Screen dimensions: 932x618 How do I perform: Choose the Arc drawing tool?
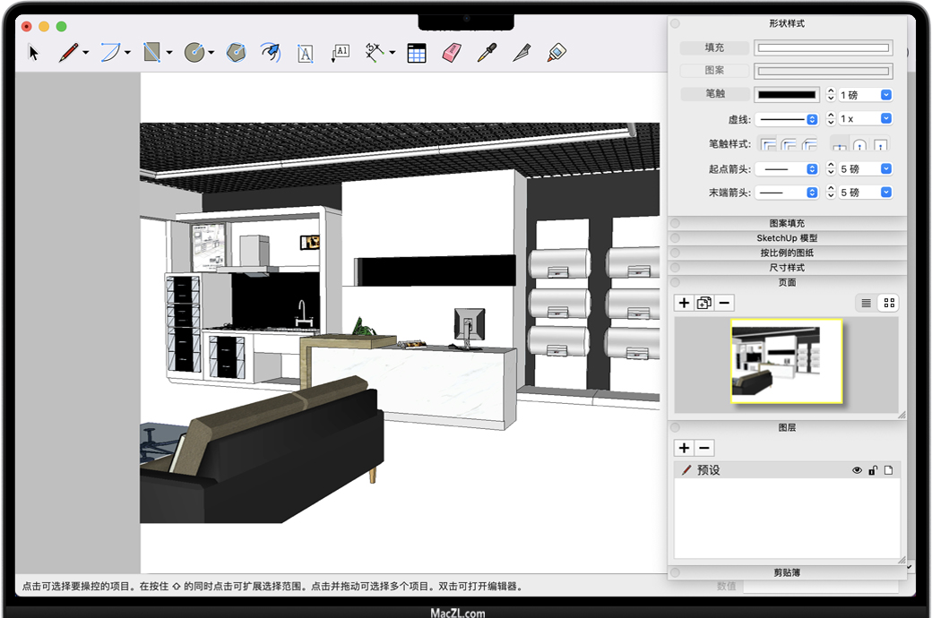110,53
